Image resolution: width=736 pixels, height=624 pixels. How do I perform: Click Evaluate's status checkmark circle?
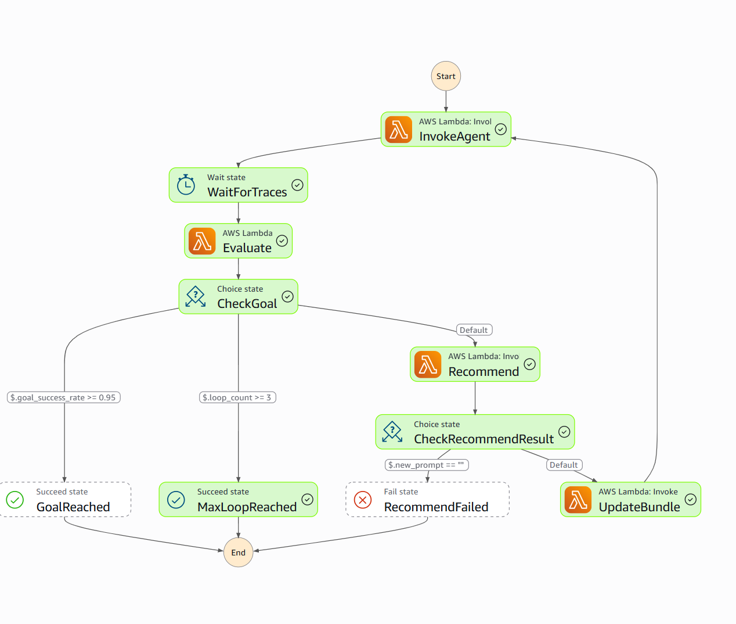coord(282,241)
